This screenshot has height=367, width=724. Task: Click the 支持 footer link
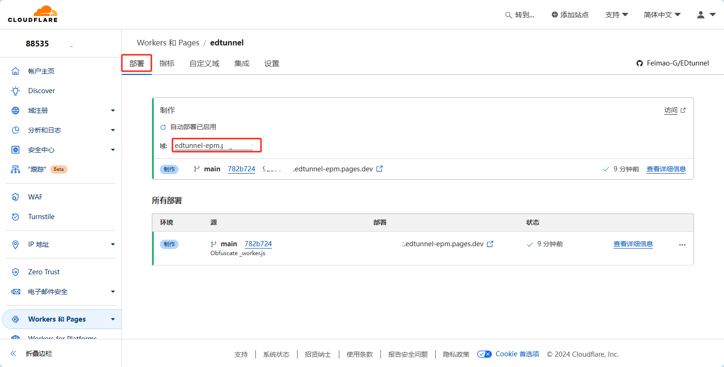click(241, 354)
